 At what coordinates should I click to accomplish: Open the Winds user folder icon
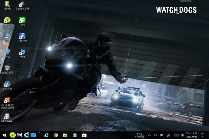coord(7,6)
